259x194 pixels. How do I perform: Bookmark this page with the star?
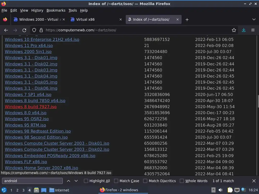tap(234, 30)
